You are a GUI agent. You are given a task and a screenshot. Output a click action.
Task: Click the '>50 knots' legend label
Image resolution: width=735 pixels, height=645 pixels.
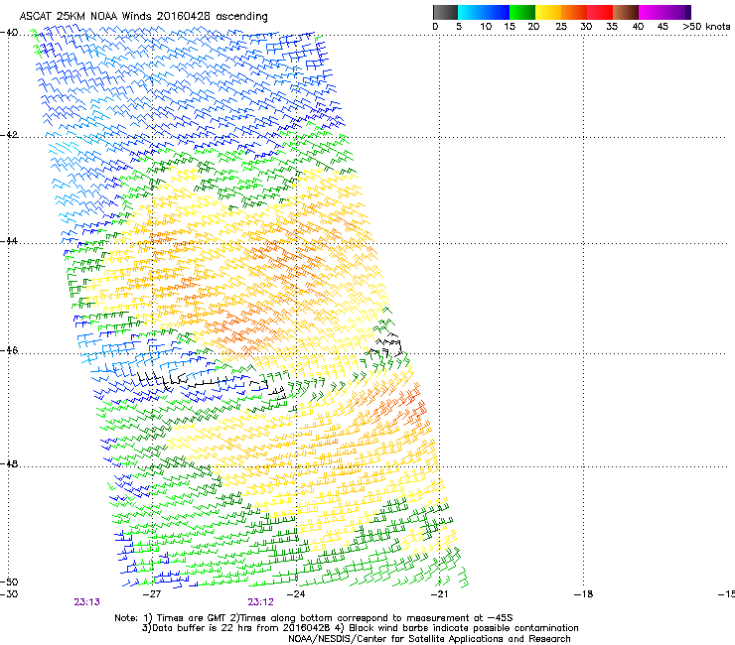(x=706, y=27)
